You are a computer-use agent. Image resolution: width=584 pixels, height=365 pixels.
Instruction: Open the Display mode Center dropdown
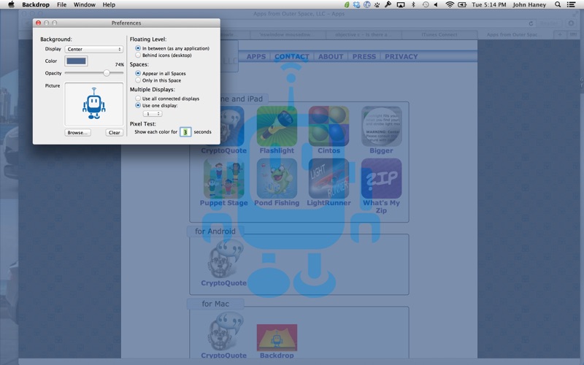pyautogui.click(x=94, y=49)
